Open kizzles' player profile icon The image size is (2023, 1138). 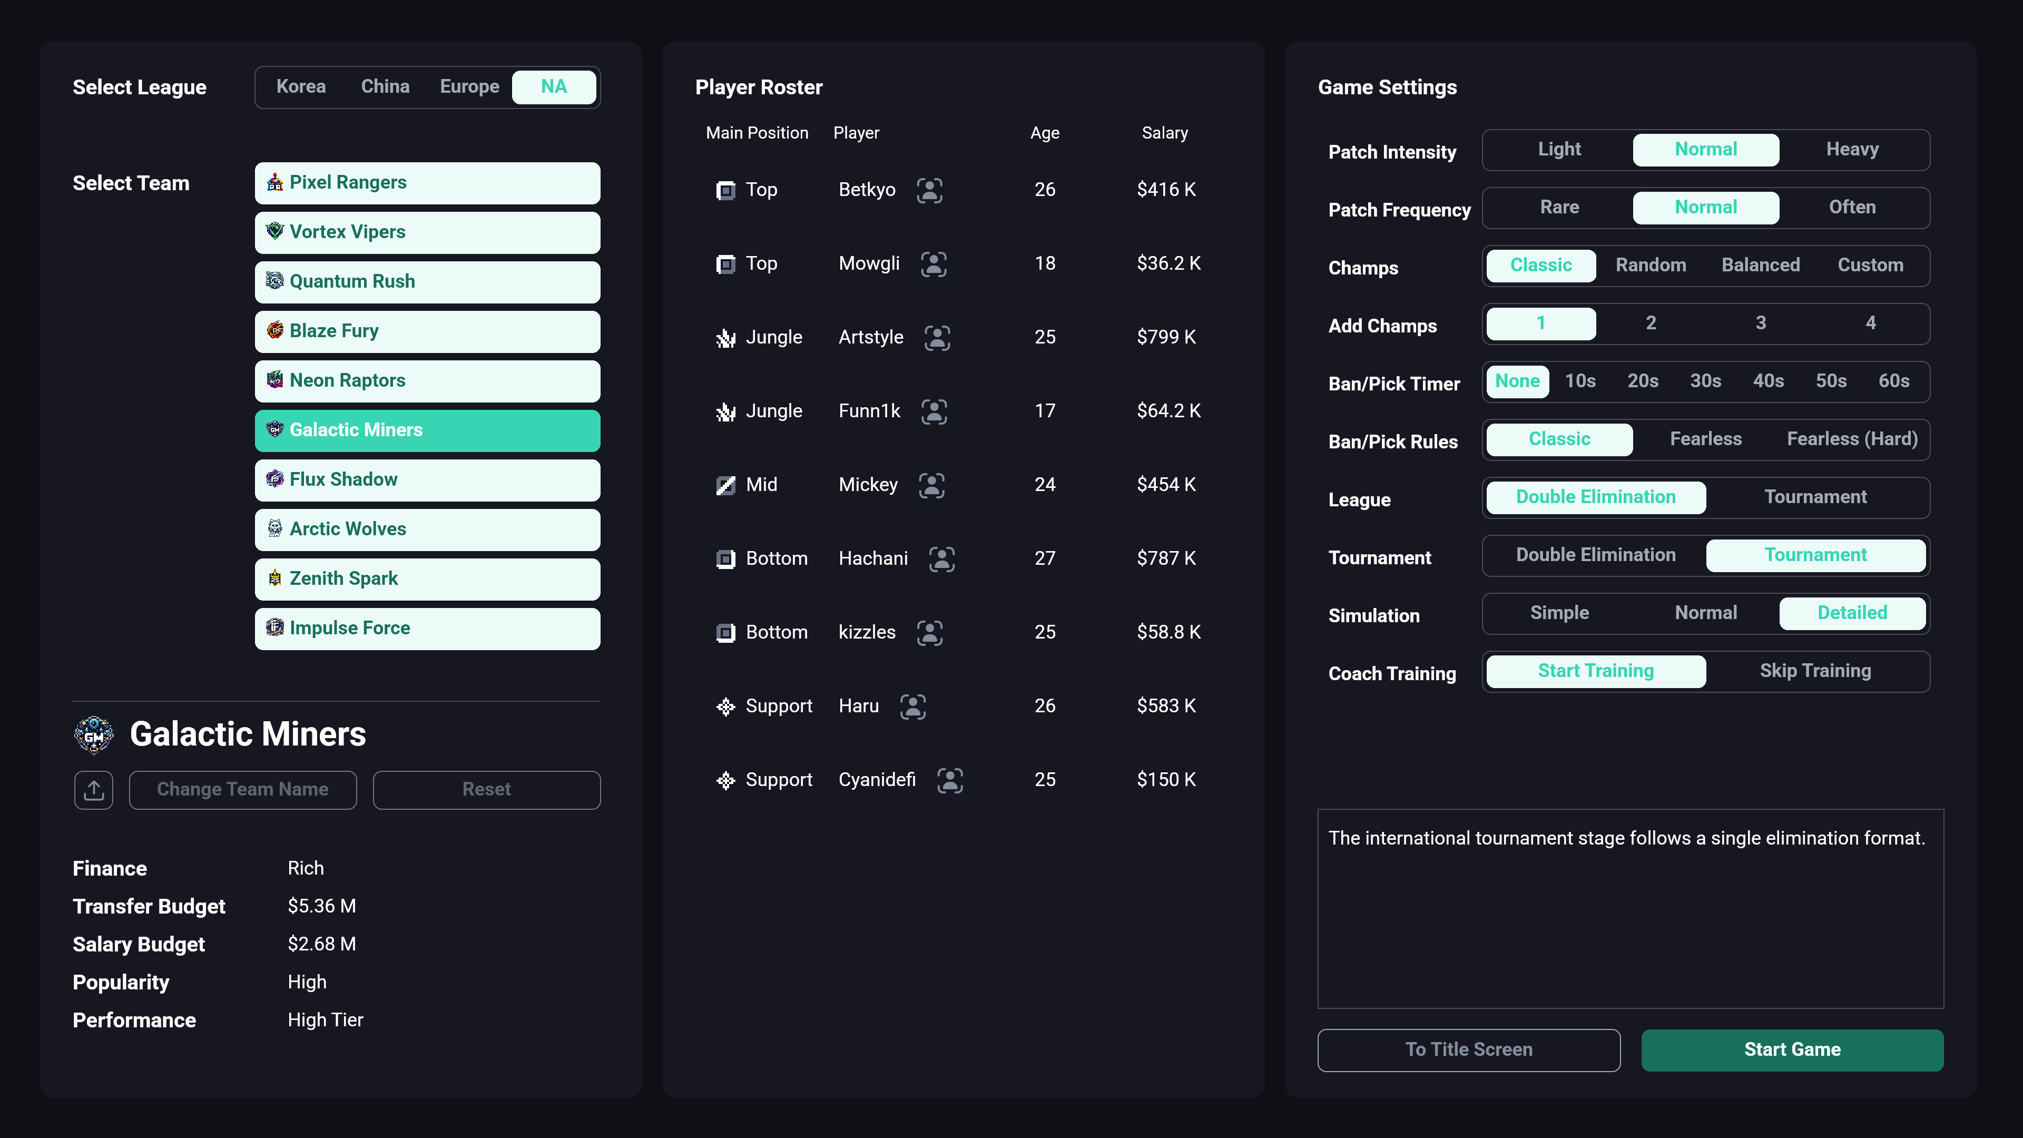[929, 633]
